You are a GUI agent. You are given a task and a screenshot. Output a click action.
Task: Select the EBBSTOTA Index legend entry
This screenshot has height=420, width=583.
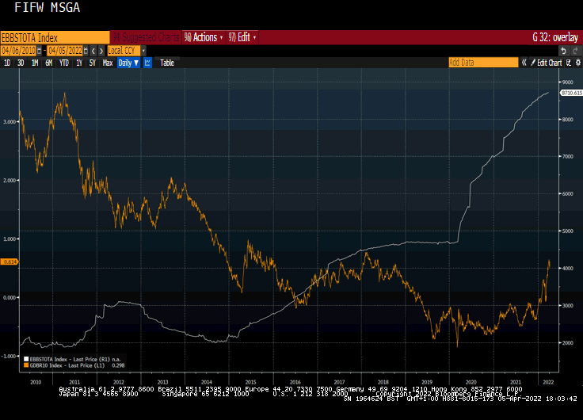coord(73,359)
